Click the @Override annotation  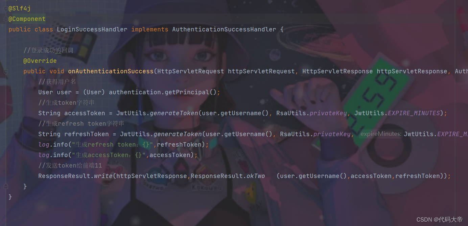[40, 61]
